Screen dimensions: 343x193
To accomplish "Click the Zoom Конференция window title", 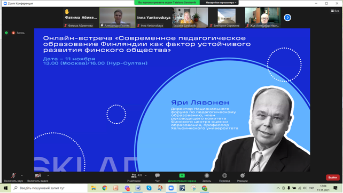I will (20, 4).
